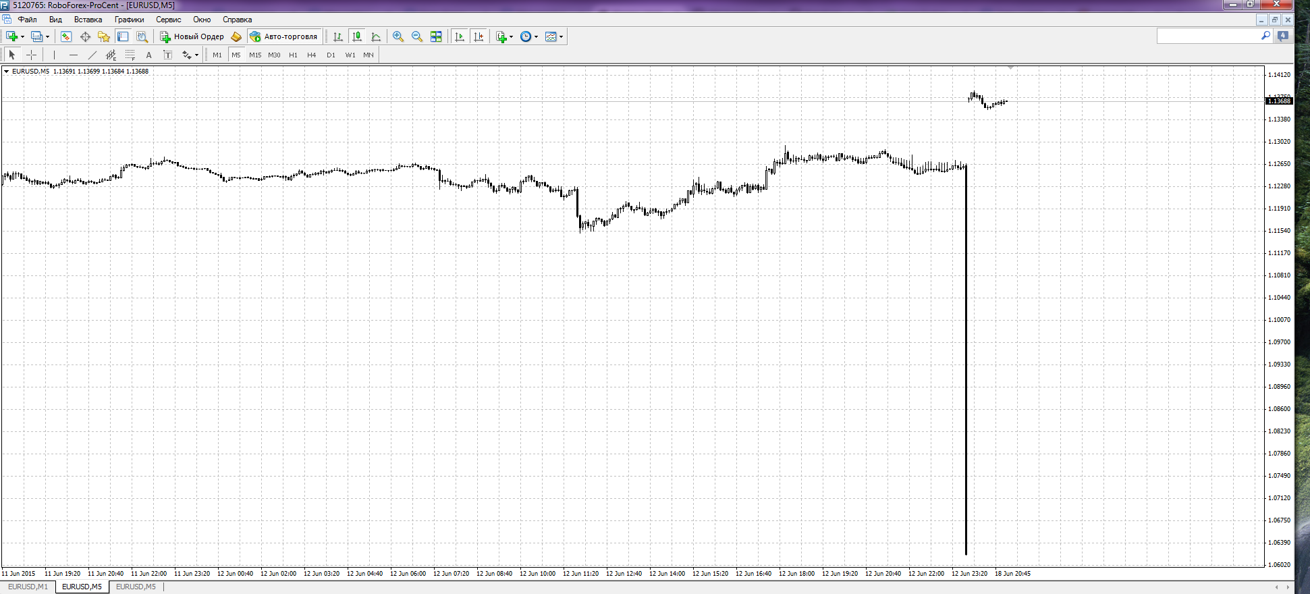The width and height of the screenshot is (1310, 594).
Task: Switch to the last EURUSD,M5 chart tab
Action: pyautogui.click(x=136, y=587)
